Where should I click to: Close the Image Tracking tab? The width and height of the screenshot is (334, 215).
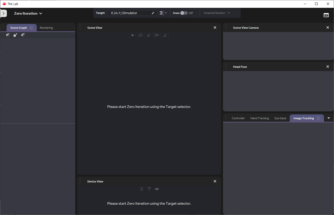(318, 118)
